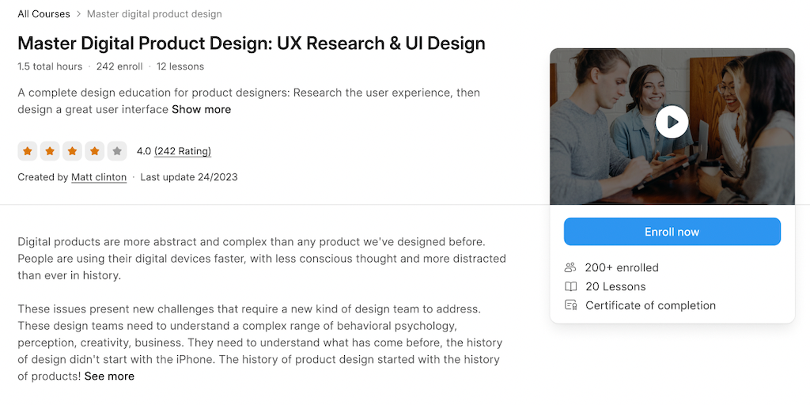Click the second rating star
The image size is (810, 405).
pyautogui.click(x=50, y=150)
